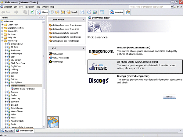
Task: Open the View menu
Action: [21, 7]
